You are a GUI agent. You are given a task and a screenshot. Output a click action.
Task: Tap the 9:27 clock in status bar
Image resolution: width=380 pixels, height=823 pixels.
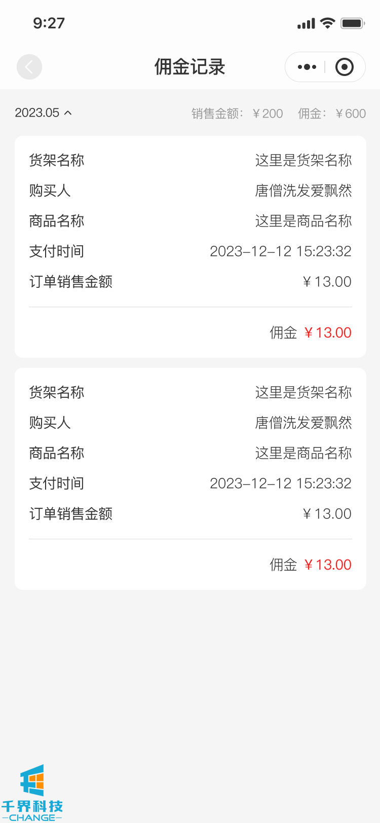(x=49, y=23)
